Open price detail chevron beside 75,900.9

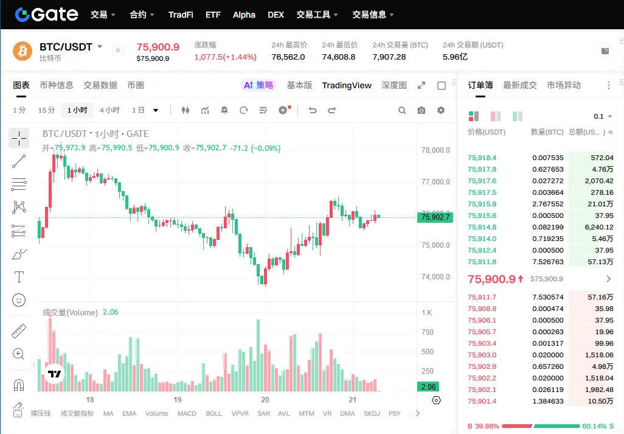click(x=608, y=279)
